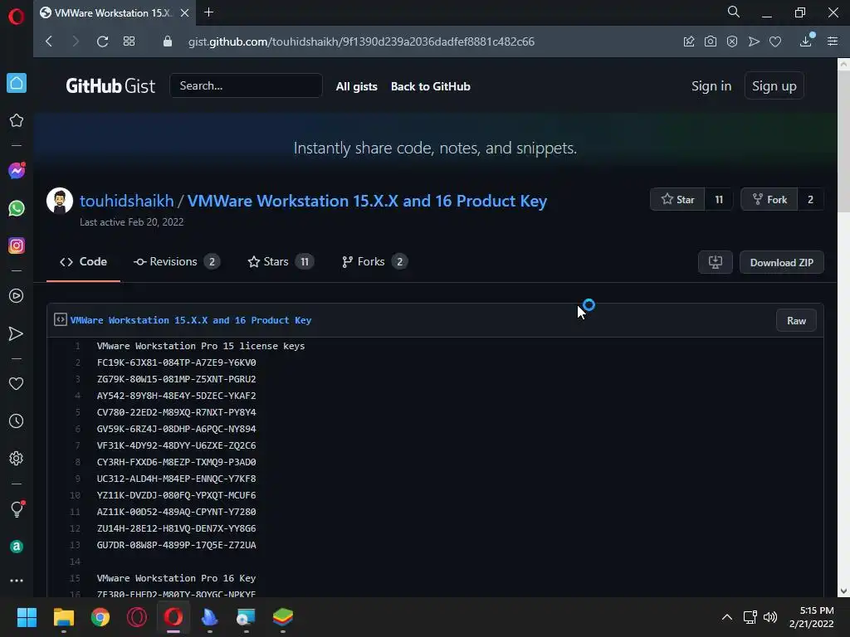Image resolution: width=850 pixels, height=637 pixels.
Task: Click line 15 text 'VMware Workstation Pro 16 Key'
Action: 176,578
